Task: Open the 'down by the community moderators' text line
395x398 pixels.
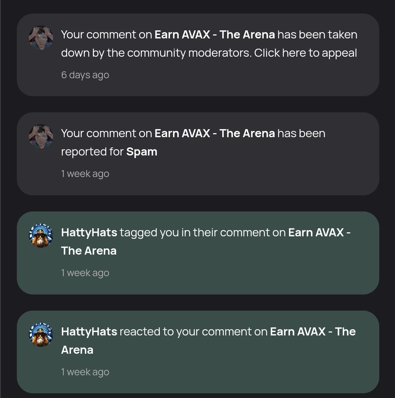Action: click(x=157, y=53)
